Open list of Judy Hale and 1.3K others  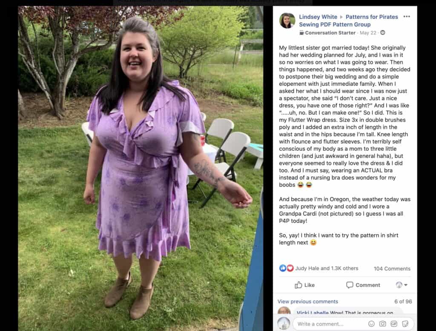tap(327, 268)
